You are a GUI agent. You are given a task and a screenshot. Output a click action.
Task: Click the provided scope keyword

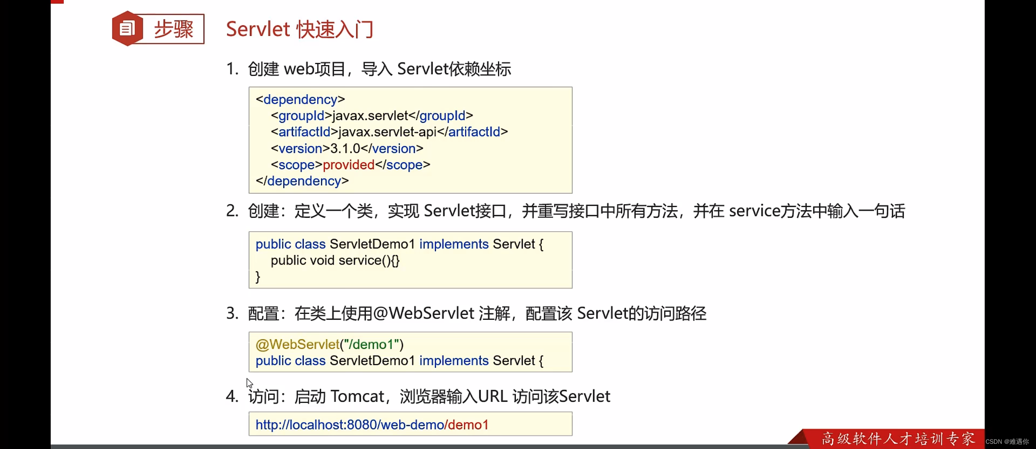[x=348, y=165]
